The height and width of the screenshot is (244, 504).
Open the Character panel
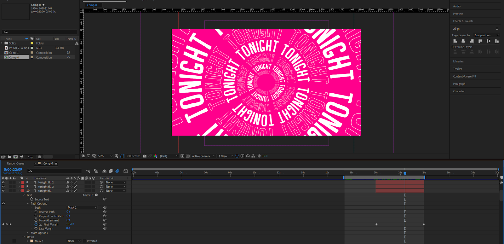459,91
